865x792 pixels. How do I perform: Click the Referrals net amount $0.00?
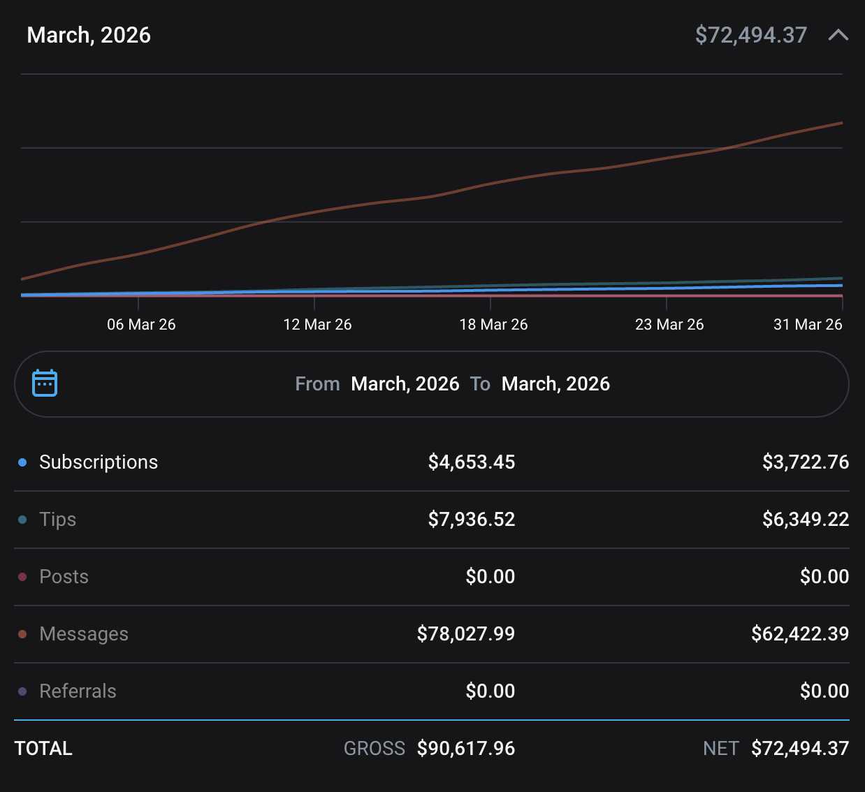824,691
